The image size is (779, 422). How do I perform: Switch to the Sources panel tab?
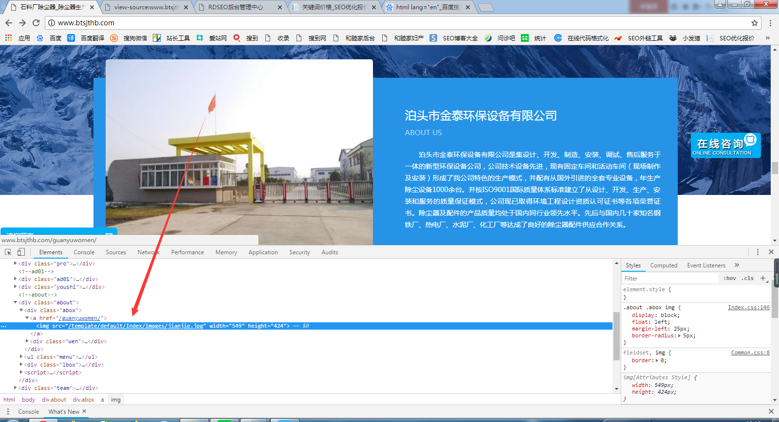coord(116,252)
